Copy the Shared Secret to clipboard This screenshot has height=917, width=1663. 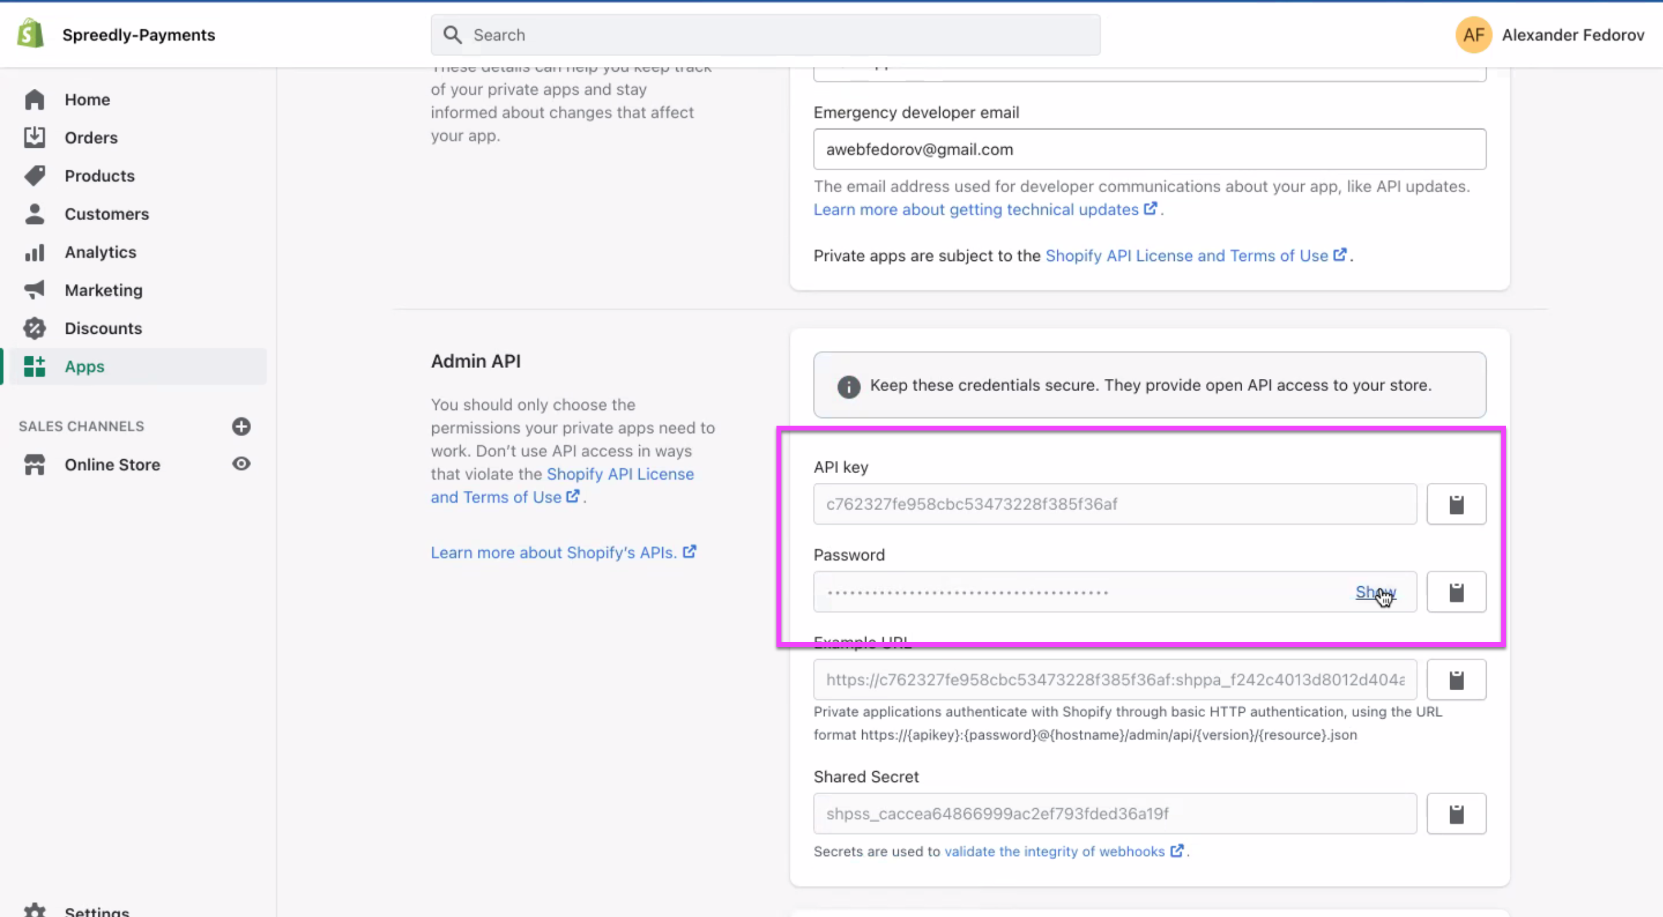click(x=1456, y=814)
